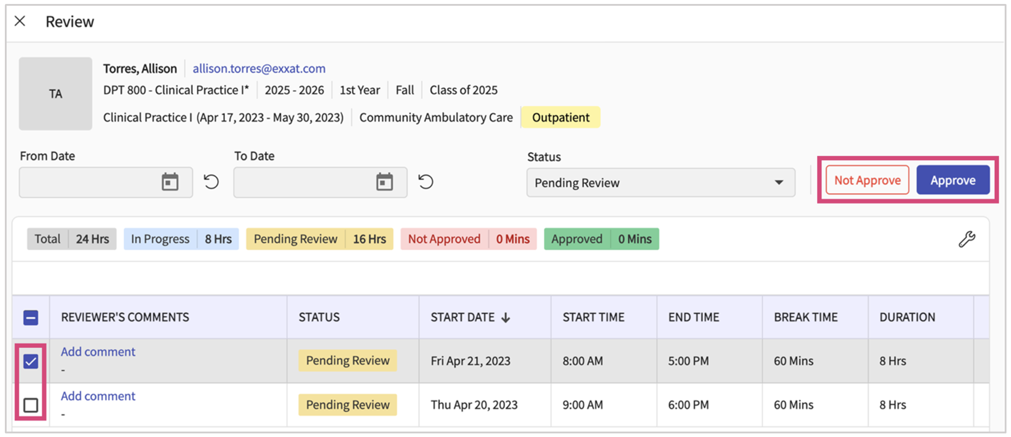
Task: Select the Total 24 Hrs summary chip
Action: [72, 239]
